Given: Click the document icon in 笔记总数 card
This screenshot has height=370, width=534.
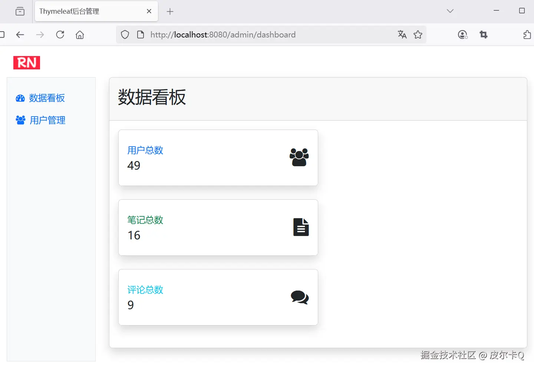Looking at the screenshot, I should click(301, 227).
